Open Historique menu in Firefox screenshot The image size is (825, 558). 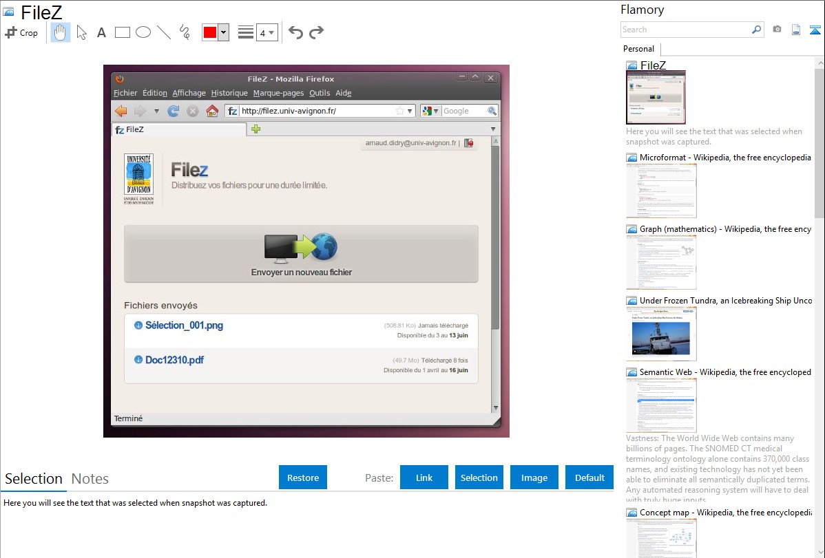pos(229,93)
